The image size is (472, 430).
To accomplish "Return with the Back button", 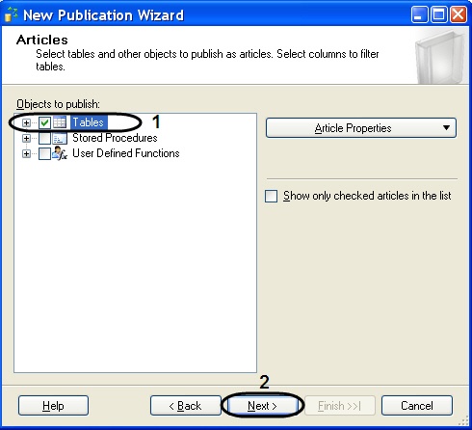I will point(186,406).
